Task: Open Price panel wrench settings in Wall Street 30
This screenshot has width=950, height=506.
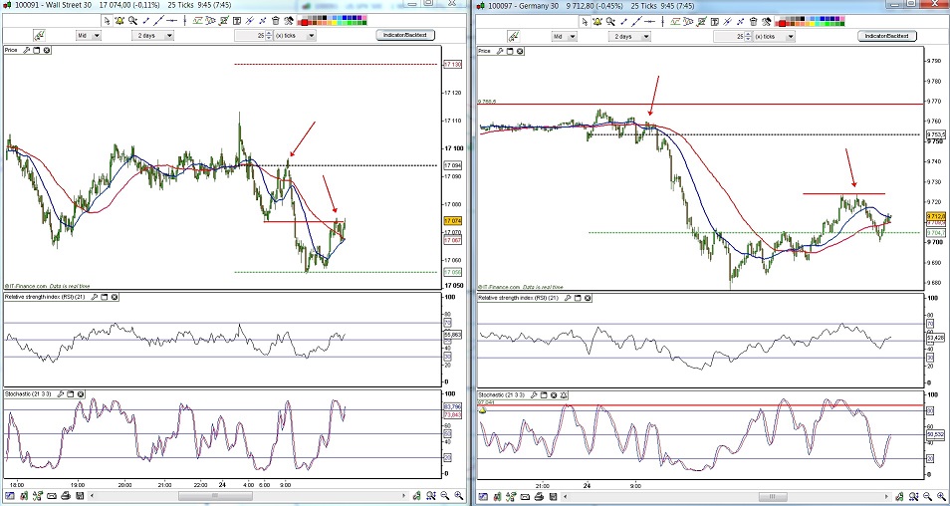Action: click(x=26, y=50)
